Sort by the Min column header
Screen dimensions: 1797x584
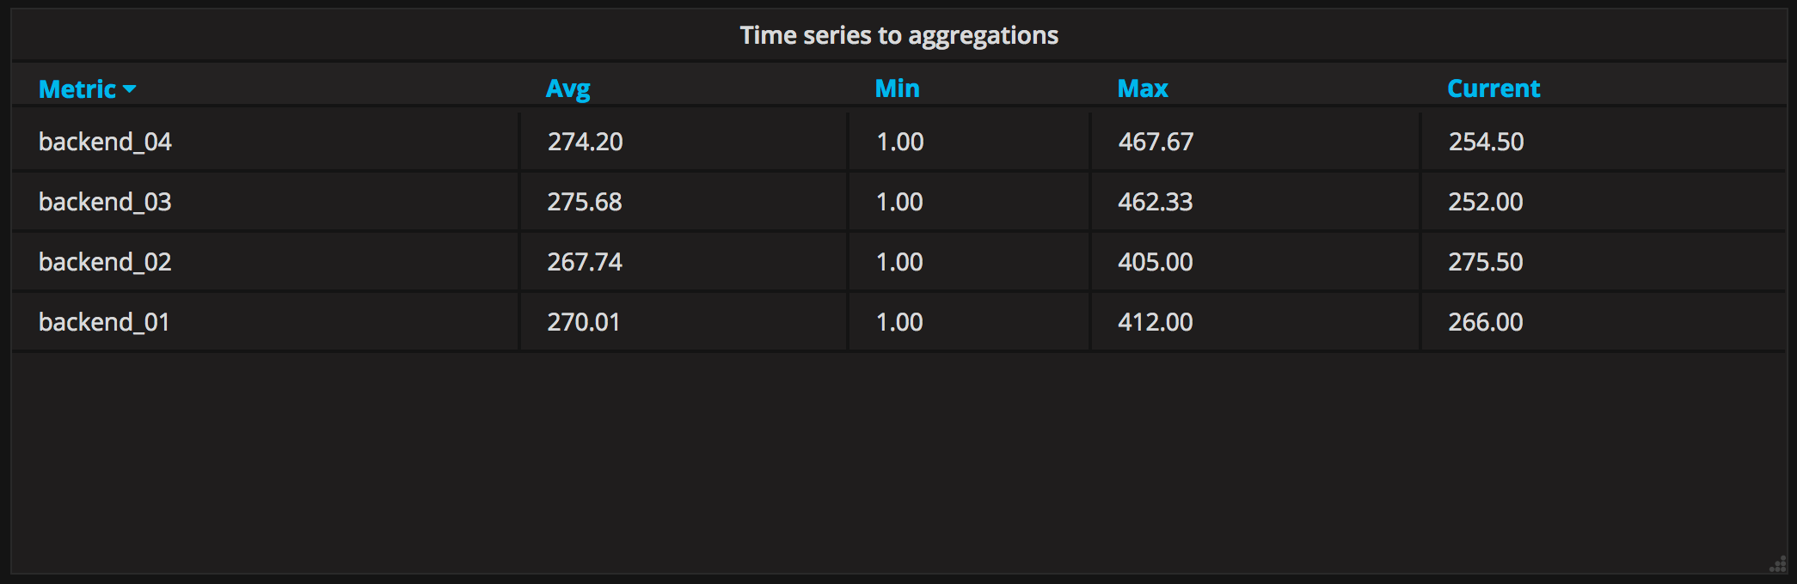click(x=897, y=88)
